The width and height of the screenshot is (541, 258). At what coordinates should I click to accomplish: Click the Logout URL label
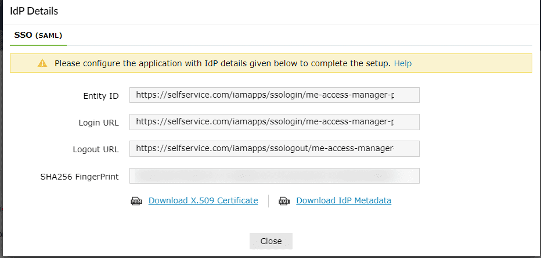coord(96,149)
